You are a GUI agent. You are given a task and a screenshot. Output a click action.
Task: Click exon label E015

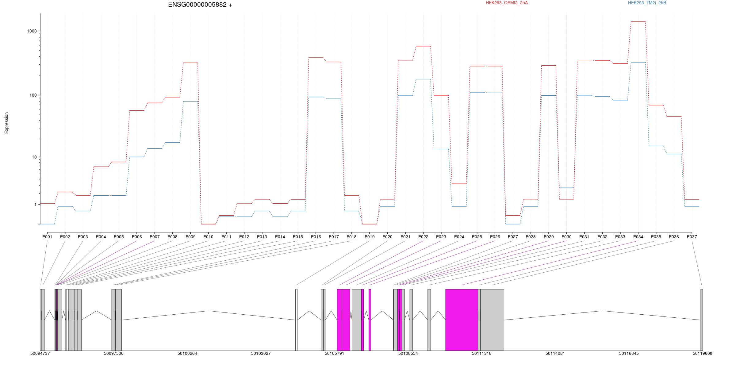tap(298, 237)
